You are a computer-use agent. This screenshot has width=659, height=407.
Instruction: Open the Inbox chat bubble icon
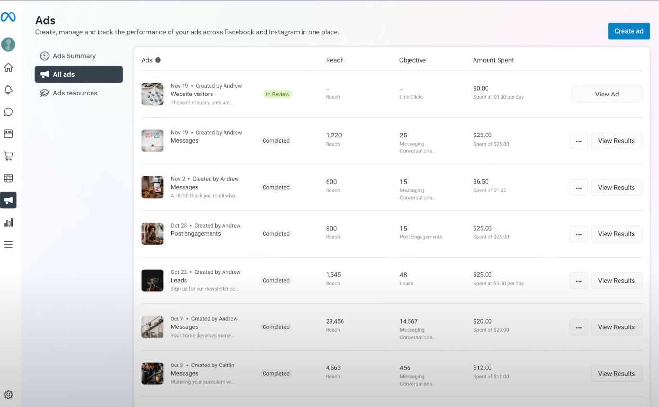point(8,112)
